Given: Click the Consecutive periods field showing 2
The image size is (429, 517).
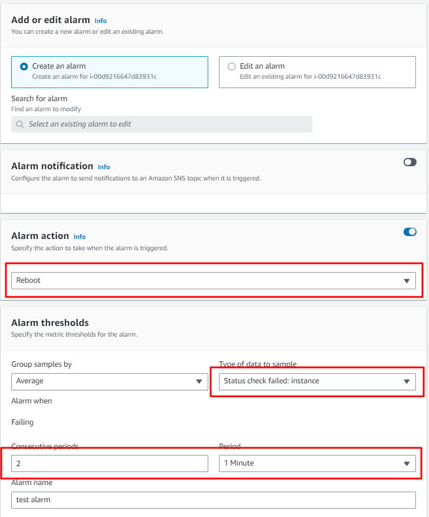Looking at the screenshot, I should tap(109, 463).
